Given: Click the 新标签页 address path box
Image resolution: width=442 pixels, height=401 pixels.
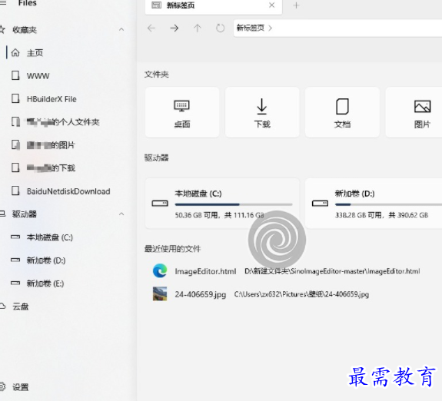Looking at the screenshot, I should click(337, 28).
